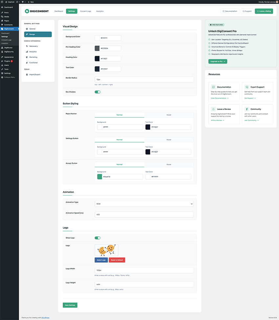Click Reject Button text color swatch

coord(148,127)
